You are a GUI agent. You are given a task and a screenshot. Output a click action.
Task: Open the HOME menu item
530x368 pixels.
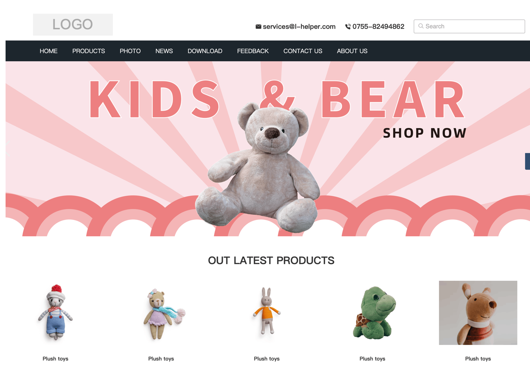pyautogui.click(x=49, y=51)
